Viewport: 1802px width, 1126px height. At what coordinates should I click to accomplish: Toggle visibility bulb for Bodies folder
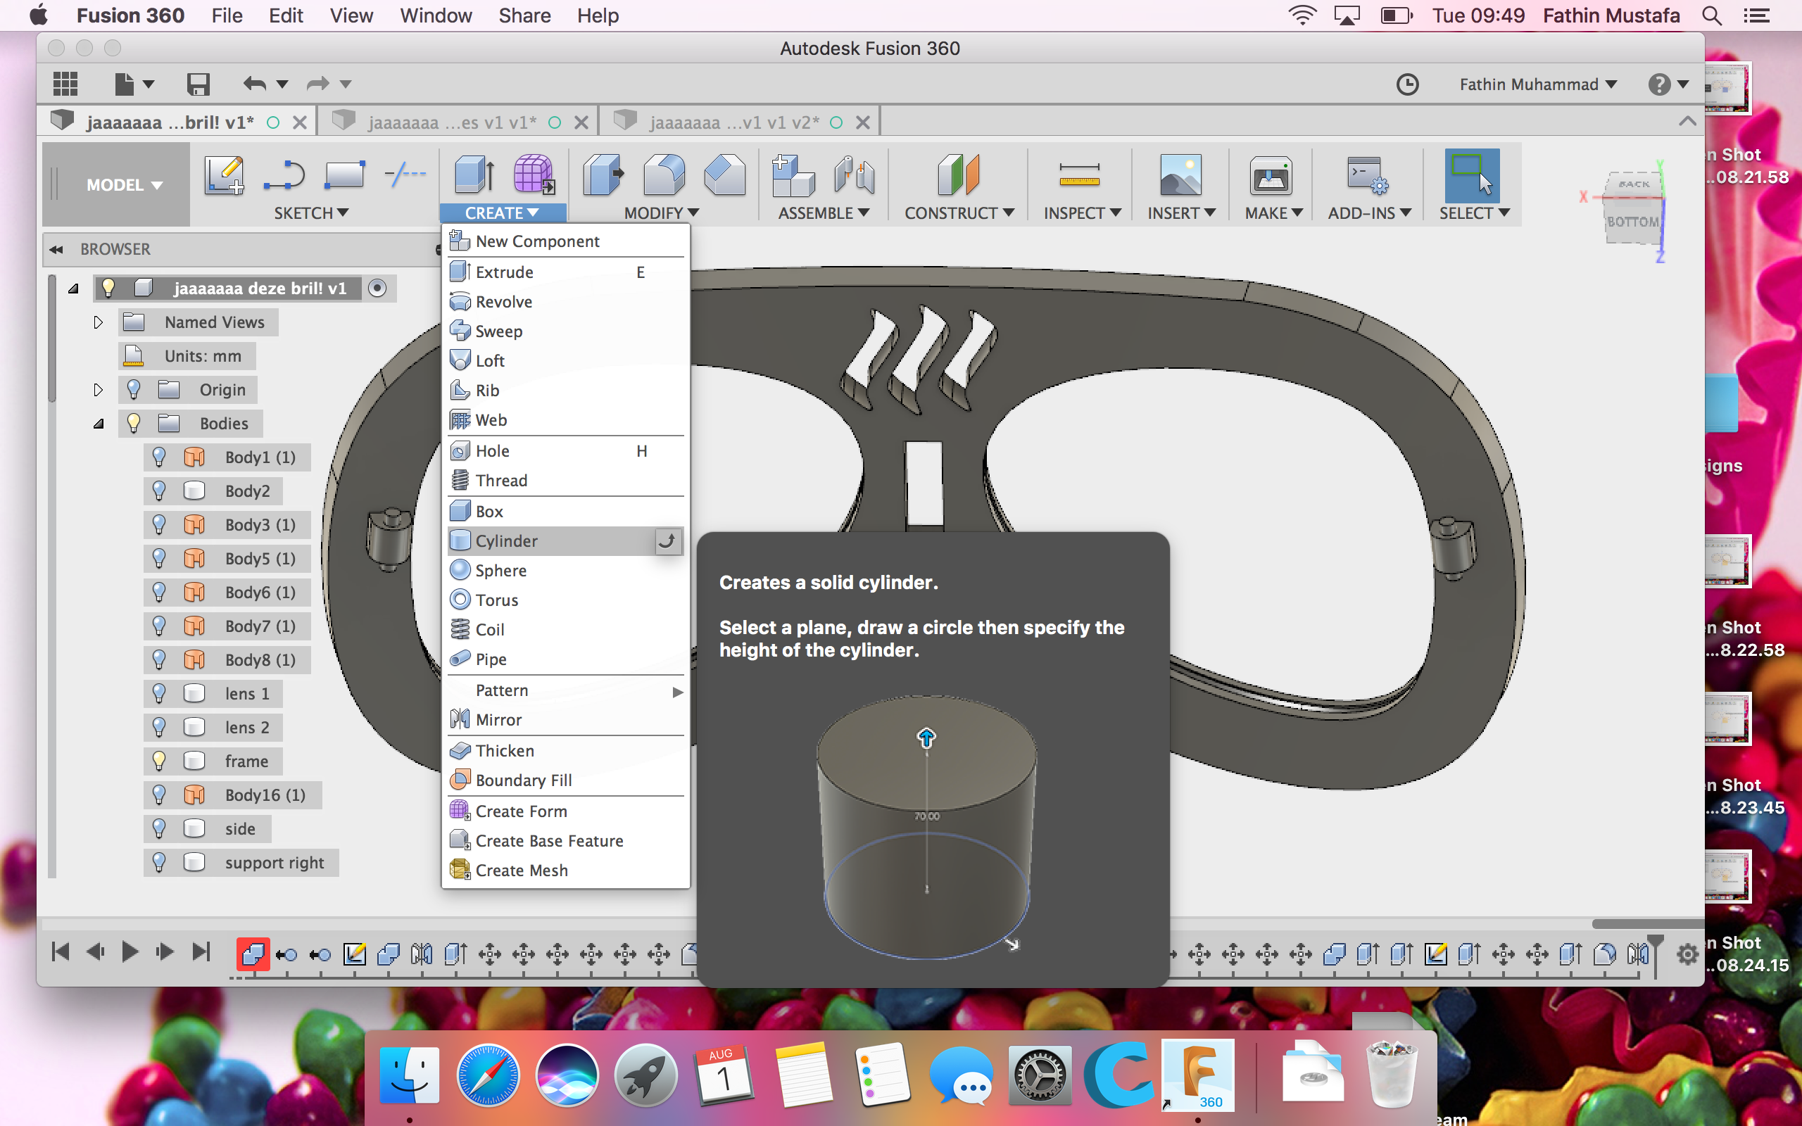(x=134, y=423)
